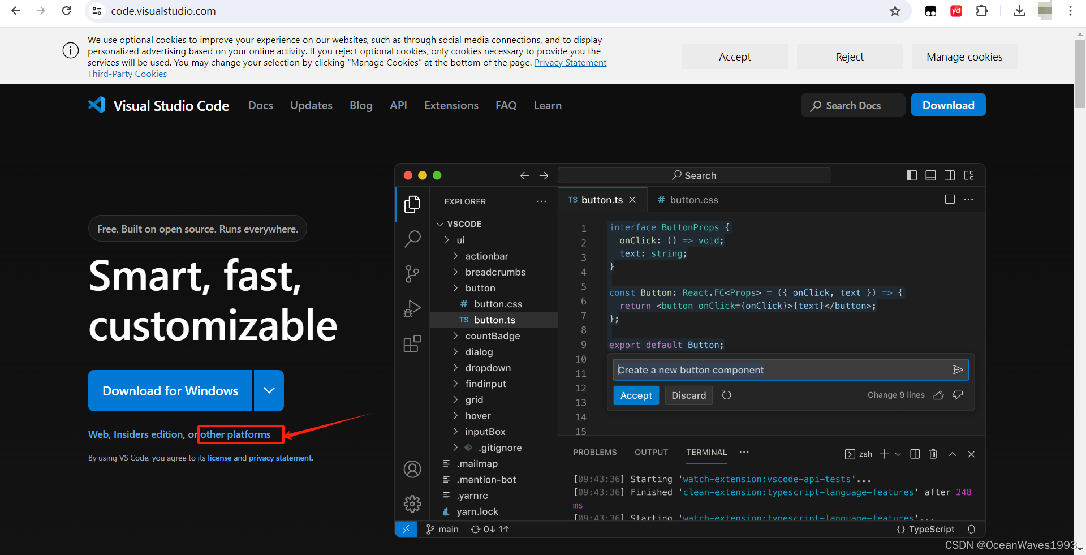Maximize panel with the up chevron
The height and width of the screenshot is (555, 1086).
[x=953, y=454]
